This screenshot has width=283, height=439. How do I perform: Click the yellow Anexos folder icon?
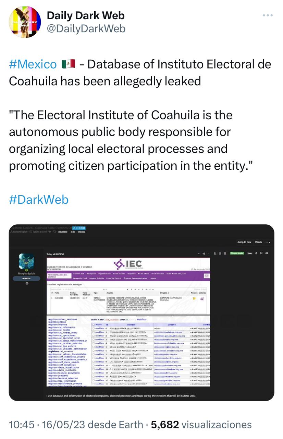(194, 298)
